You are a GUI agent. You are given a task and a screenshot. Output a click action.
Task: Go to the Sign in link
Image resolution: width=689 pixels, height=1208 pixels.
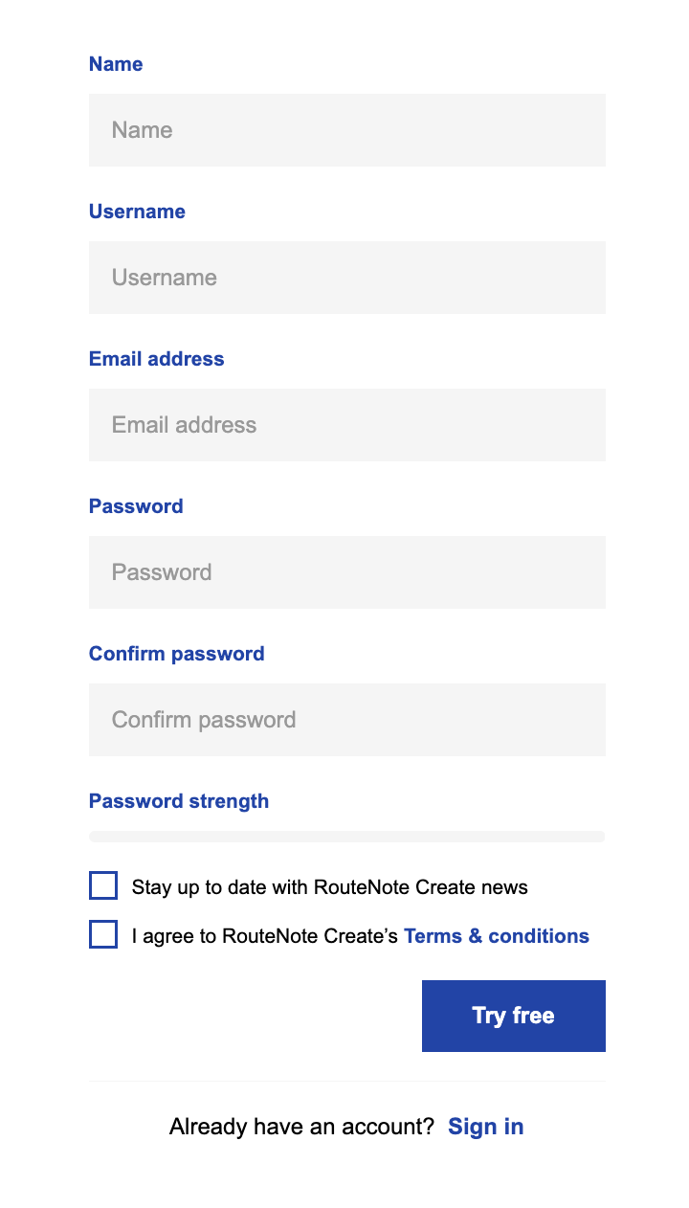tap(485, 1127)
